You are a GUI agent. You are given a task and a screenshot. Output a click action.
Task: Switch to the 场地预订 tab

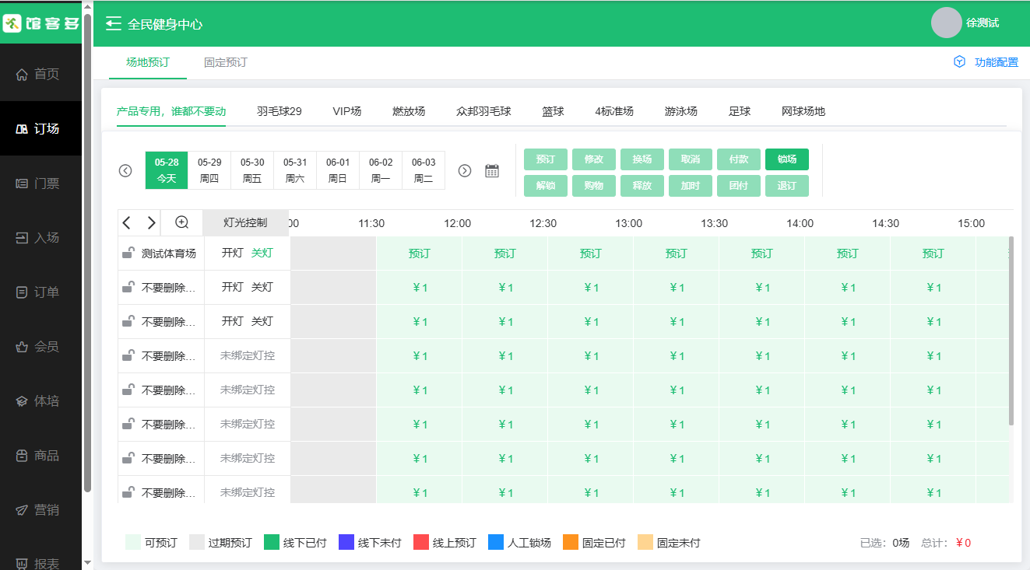(x=148, y=62)
